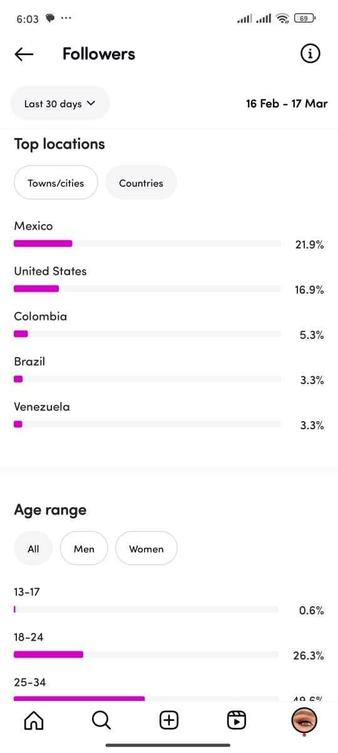Expand the Last 30 days dropdown
338x753 pixels.
click(x=60, y=104)
